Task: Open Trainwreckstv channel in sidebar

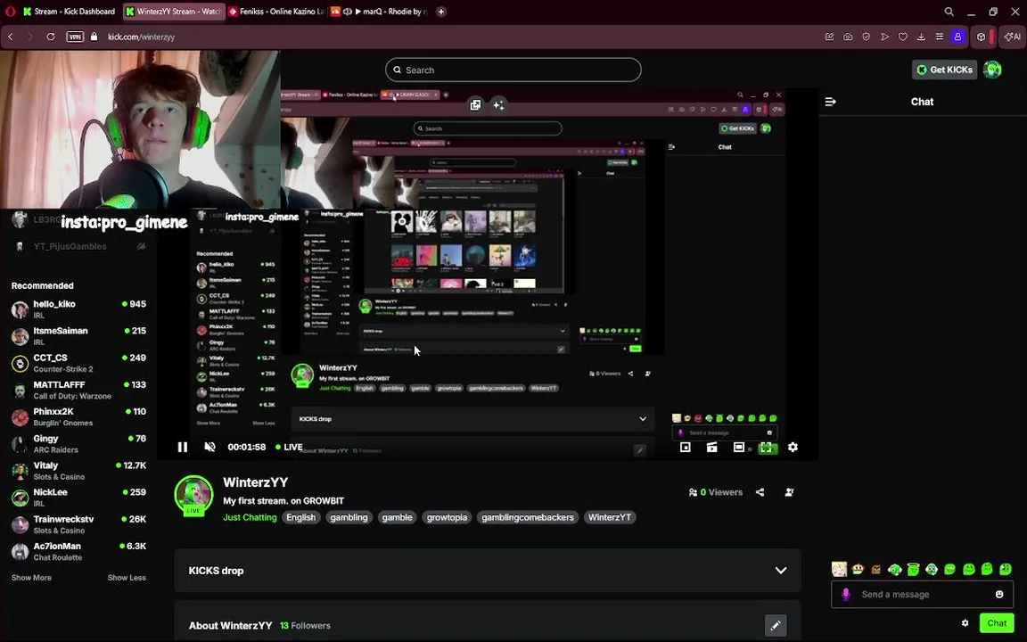Action: pos(78,524)
